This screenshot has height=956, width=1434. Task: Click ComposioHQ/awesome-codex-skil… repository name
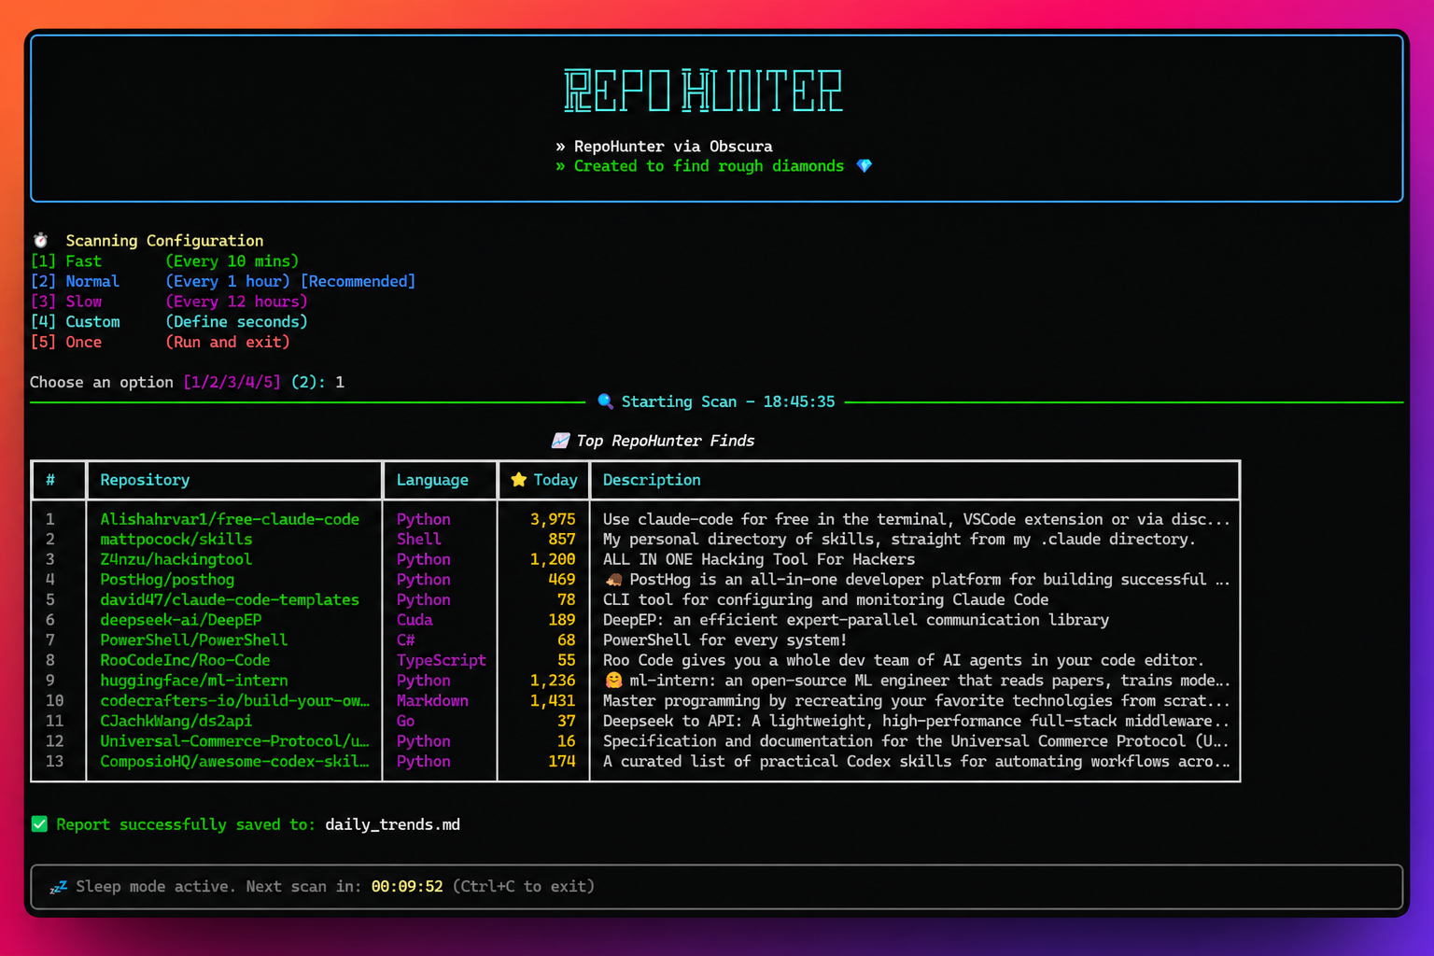(234, 762)
